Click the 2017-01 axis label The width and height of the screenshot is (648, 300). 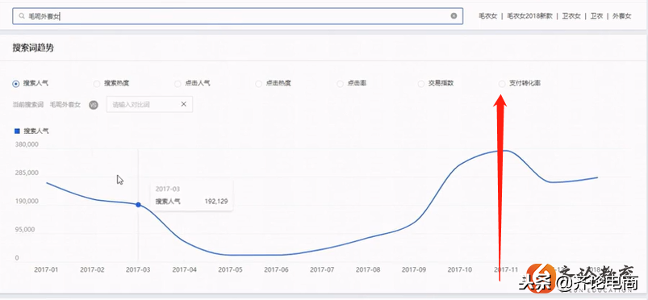46,269
